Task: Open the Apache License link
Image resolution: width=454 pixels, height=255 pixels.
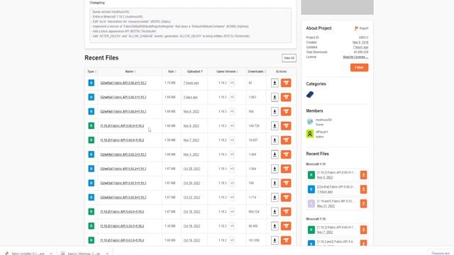Action: (x=355, y=57)
